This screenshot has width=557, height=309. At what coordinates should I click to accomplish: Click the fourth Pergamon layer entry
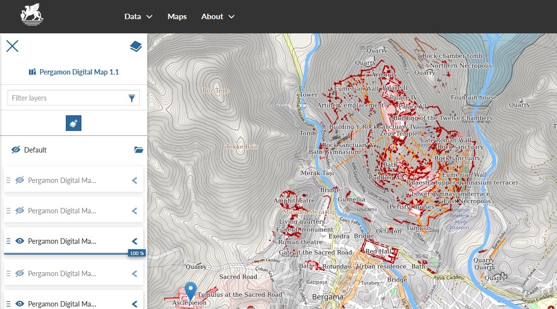[61, 273]
